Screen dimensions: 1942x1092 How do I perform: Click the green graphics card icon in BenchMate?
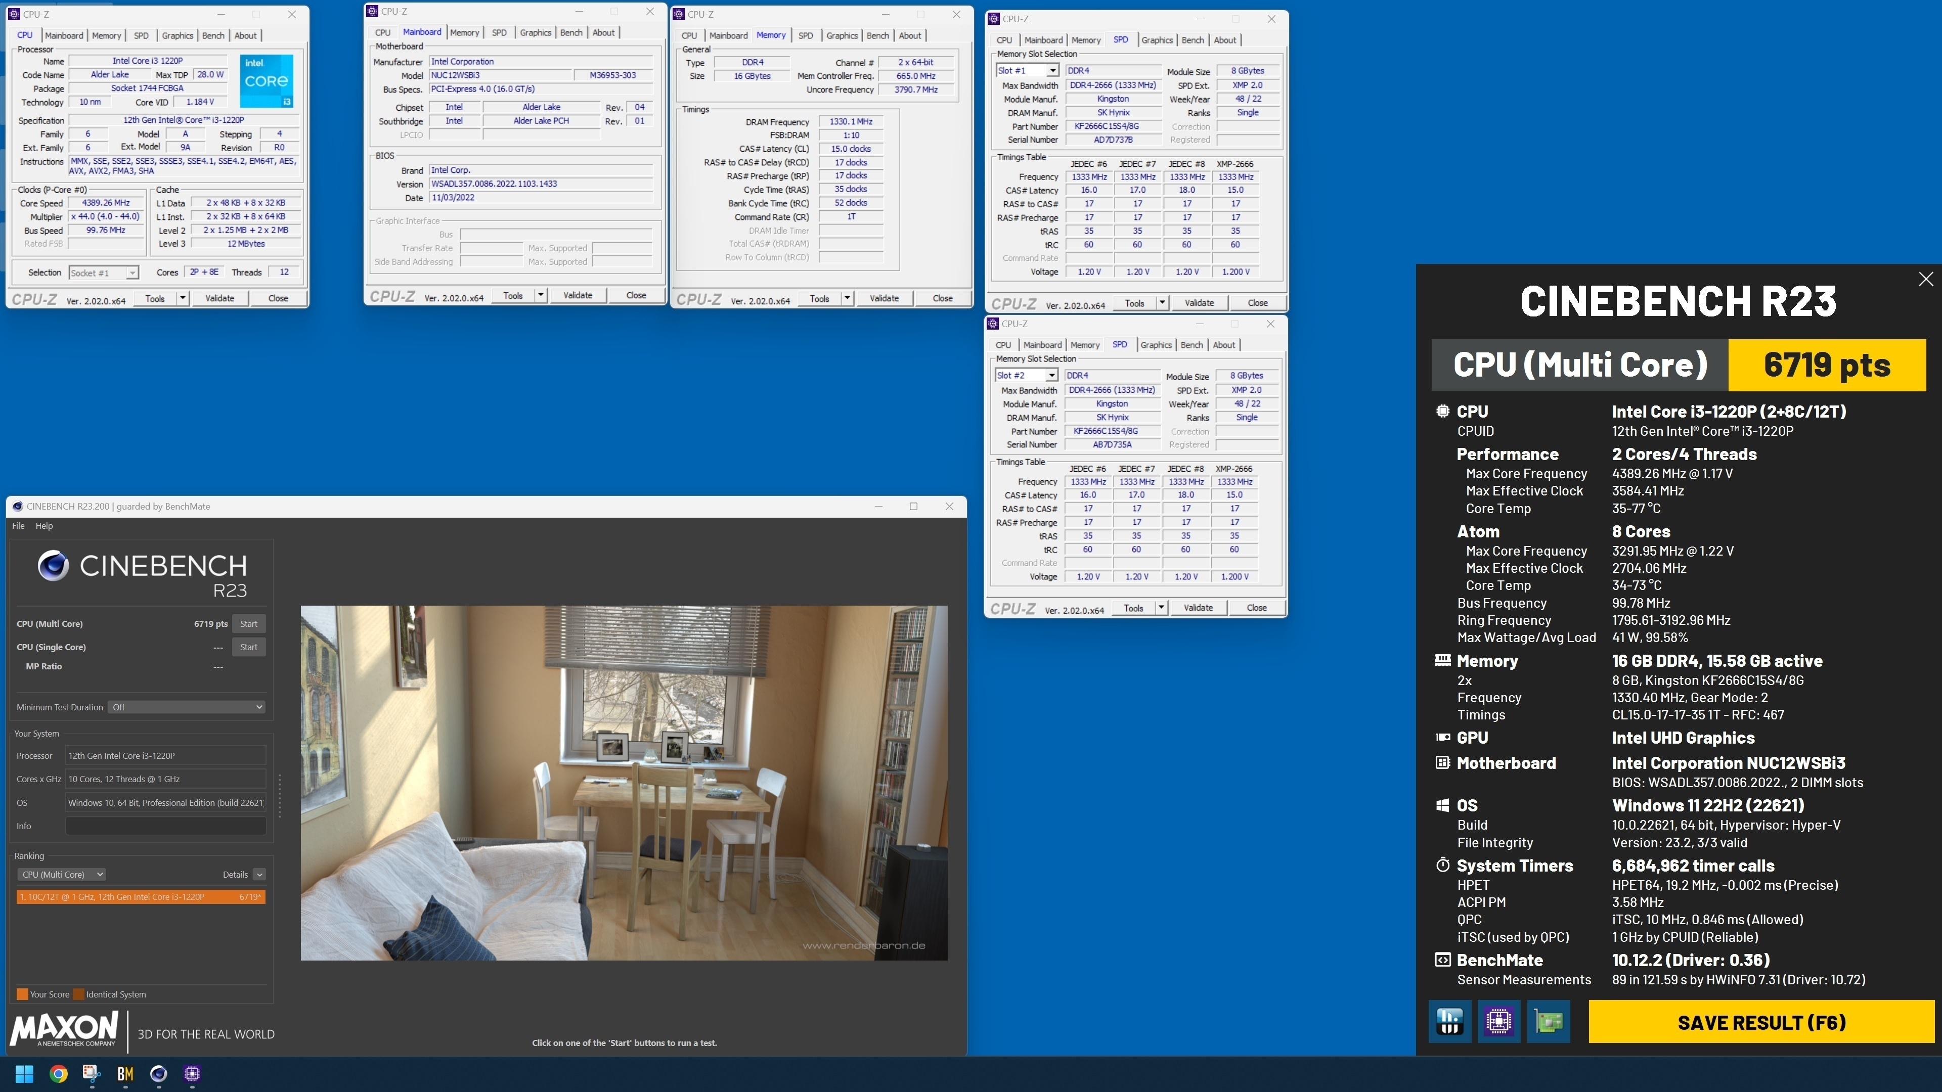pyautogui.click(x=1549, y=1021)
